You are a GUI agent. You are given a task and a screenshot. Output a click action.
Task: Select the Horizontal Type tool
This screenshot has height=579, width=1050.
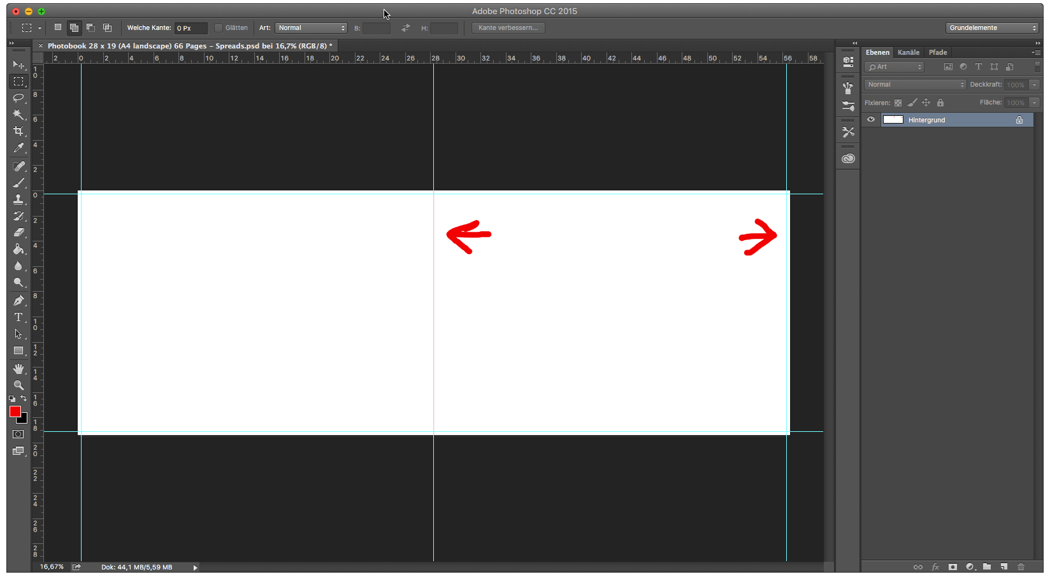point(18,317)
